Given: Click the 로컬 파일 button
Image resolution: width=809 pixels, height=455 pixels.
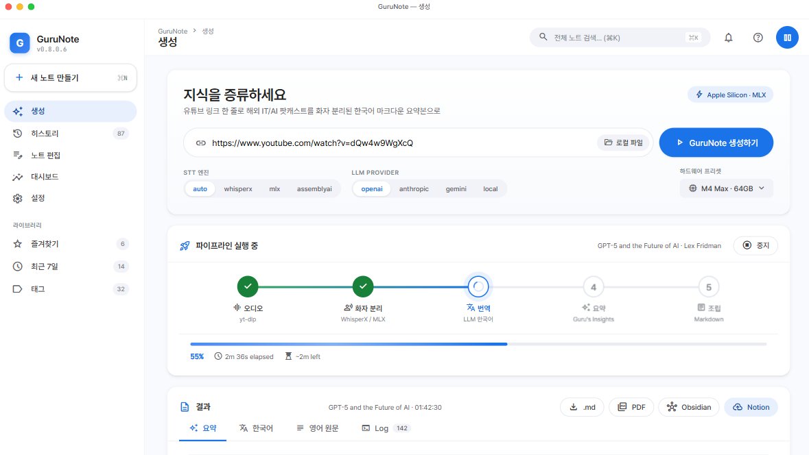Looking at the screenshot, I should click(623, 143).
